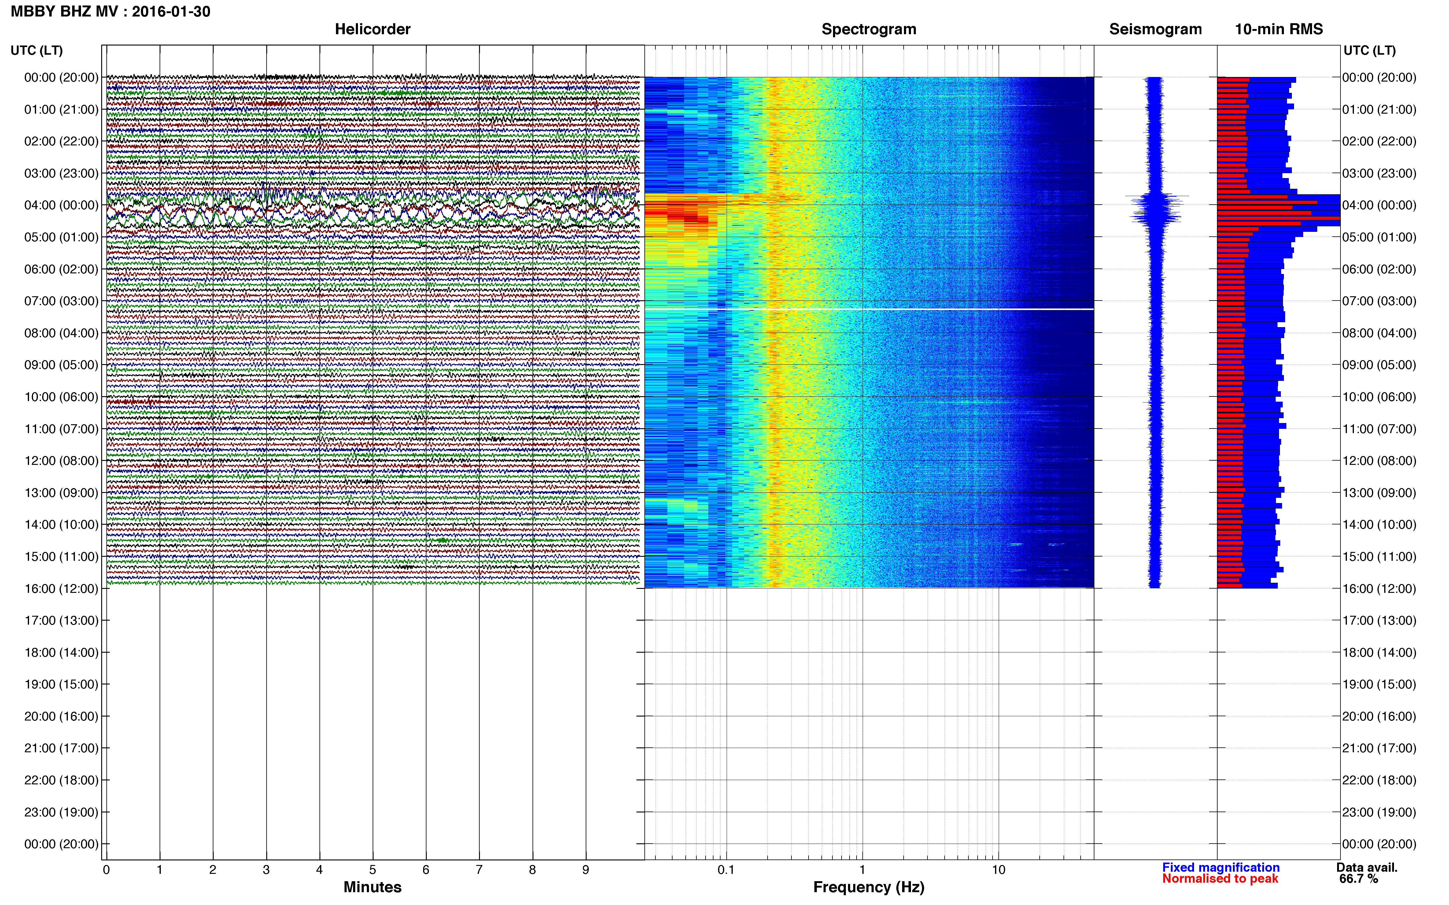Click the red 'Normalised to peak' legend text
This screenshot has width=1449, height=905.
click(1220, 879)
